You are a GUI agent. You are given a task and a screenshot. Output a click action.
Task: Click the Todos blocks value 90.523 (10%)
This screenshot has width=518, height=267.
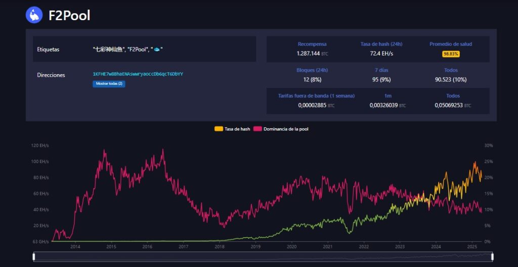click(x=451, y=79)
